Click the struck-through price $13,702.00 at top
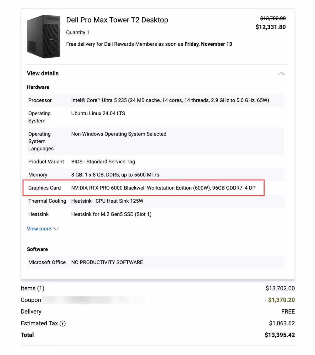The height and width of the screenshot is (355, 315). 273,18
